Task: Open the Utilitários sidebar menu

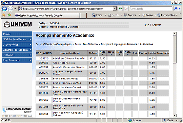Action: point(17,55)
